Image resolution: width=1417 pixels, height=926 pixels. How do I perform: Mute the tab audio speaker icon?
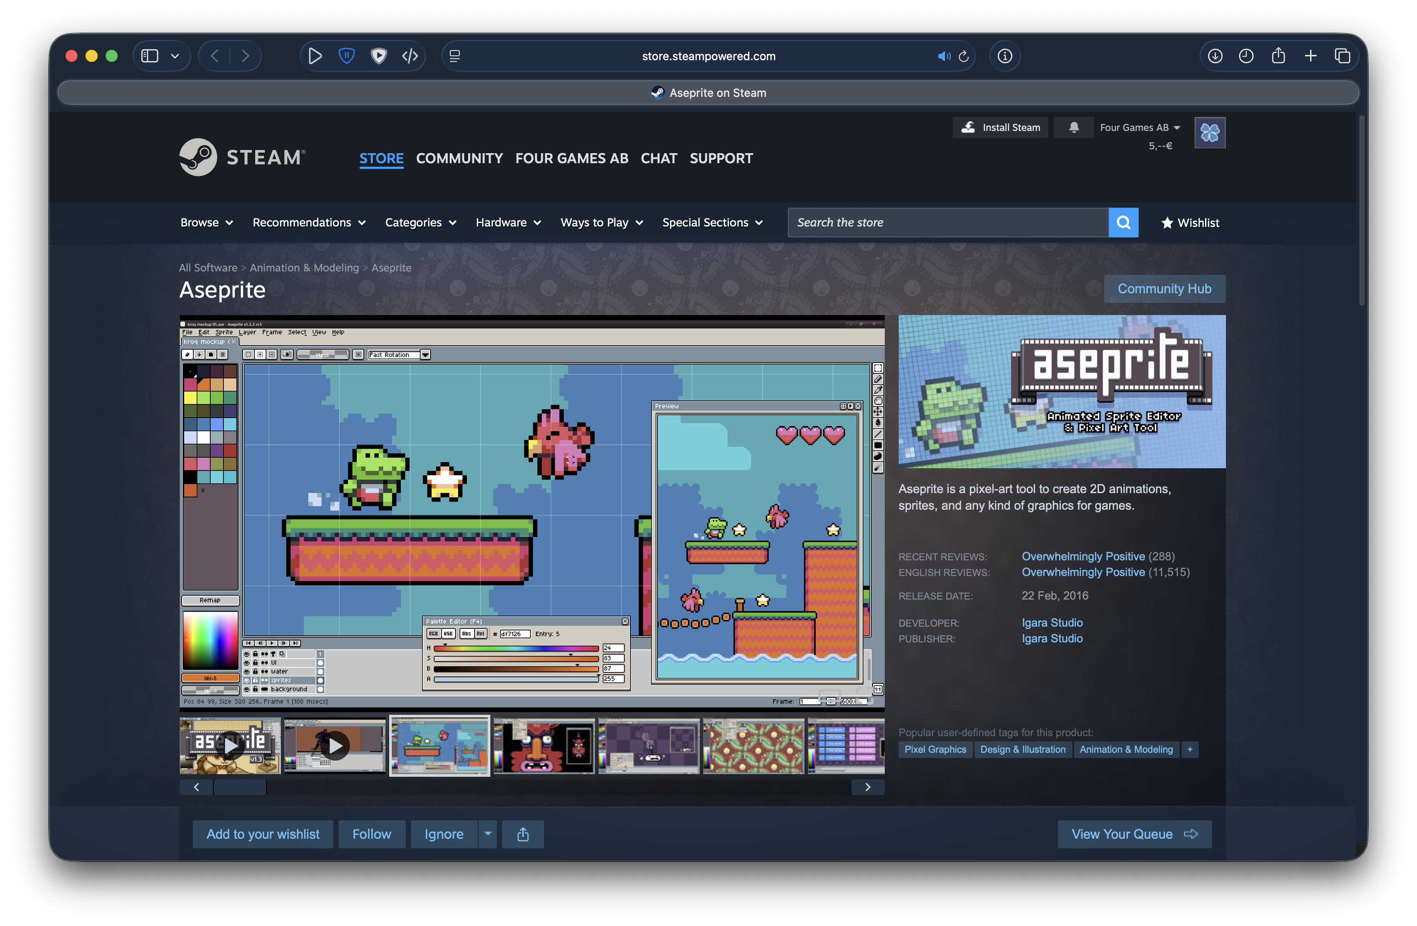click(944, 56)
